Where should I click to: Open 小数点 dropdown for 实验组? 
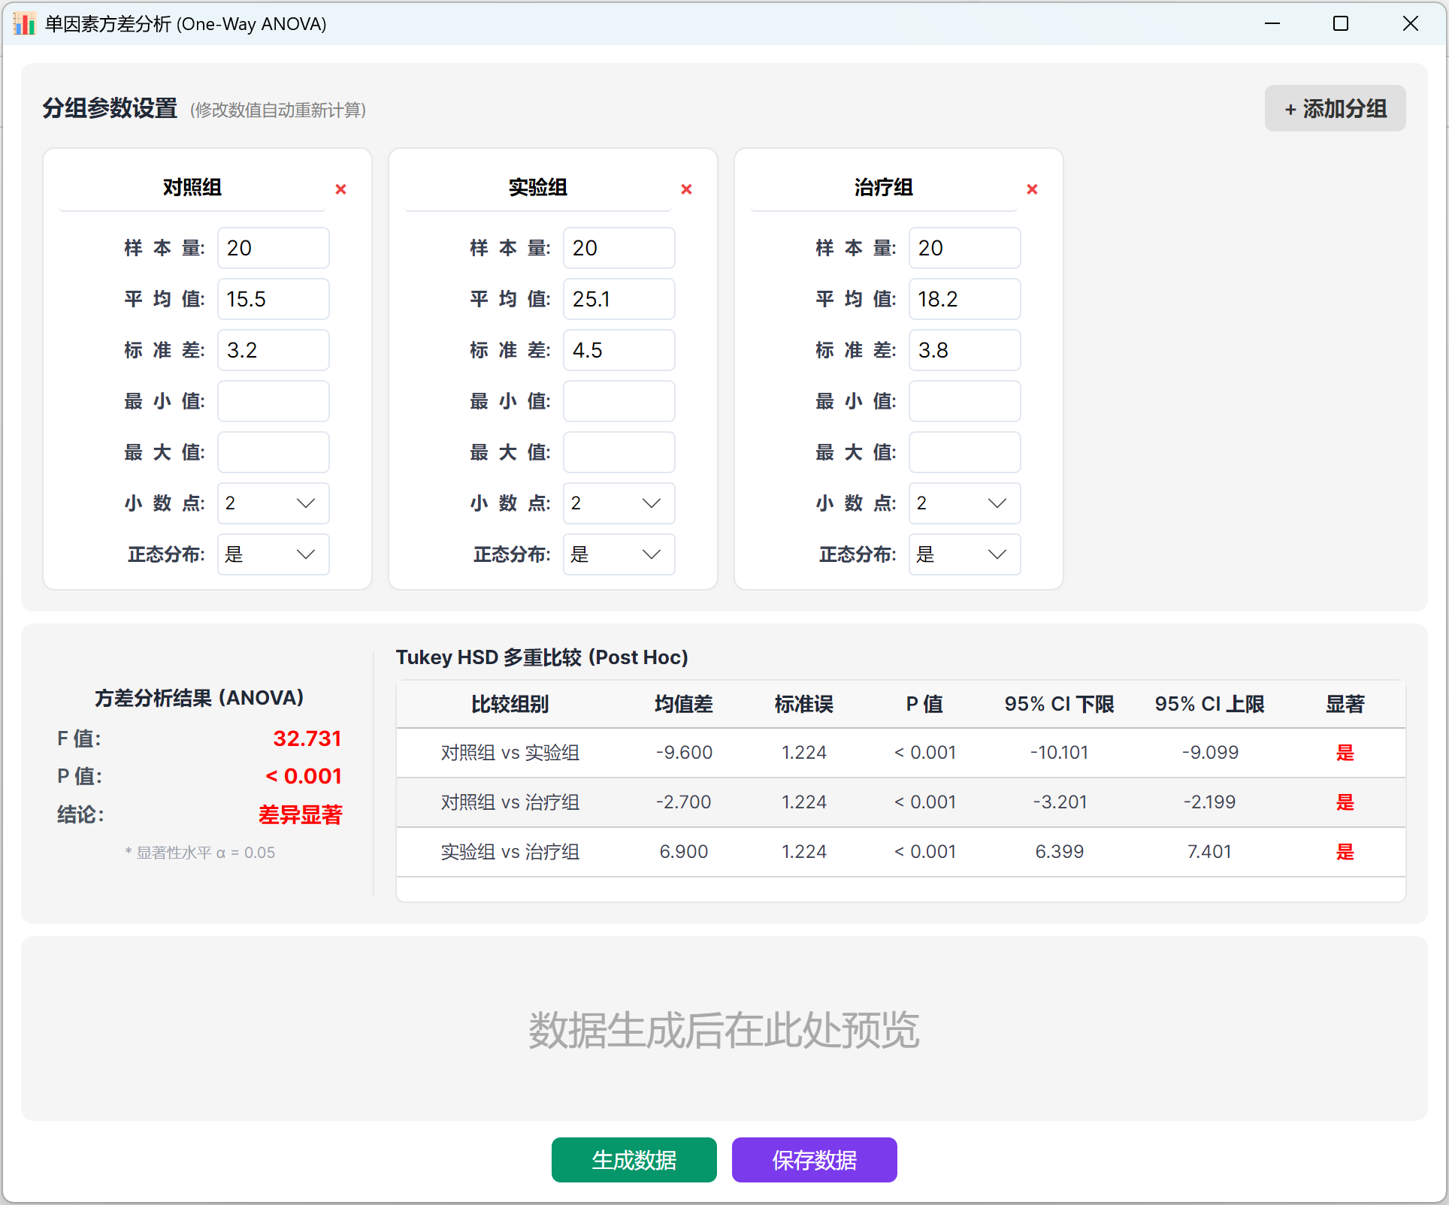point(619,503)
